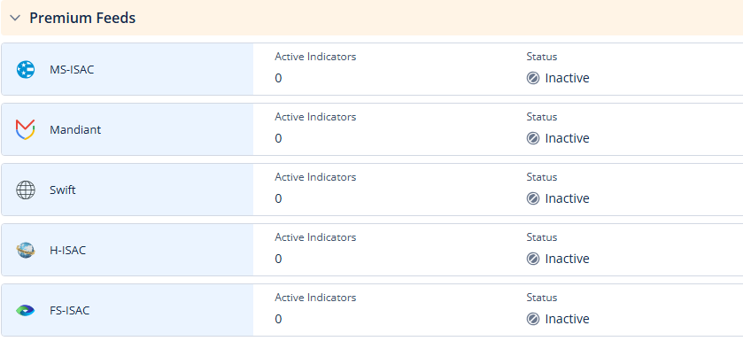Click the Swift globe icon
Screen dimensions: 743x341
[26, 190]
